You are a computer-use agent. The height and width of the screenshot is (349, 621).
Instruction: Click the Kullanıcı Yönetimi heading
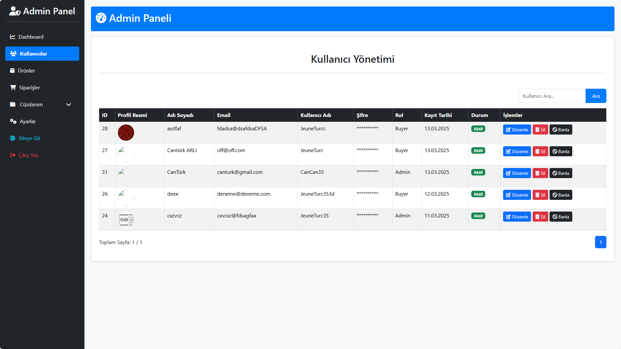pyautogui.click(x=353, y=59)
